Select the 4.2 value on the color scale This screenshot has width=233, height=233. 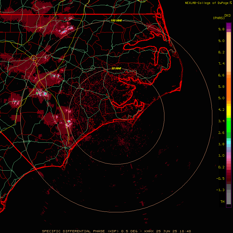tap(221, 110)
